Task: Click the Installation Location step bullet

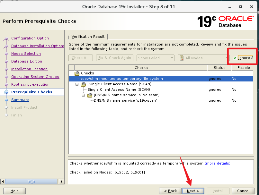Action: [x=6, y=69]
